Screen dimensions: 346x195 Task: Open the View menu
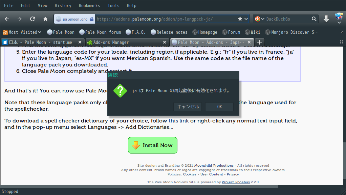point(43,5)
